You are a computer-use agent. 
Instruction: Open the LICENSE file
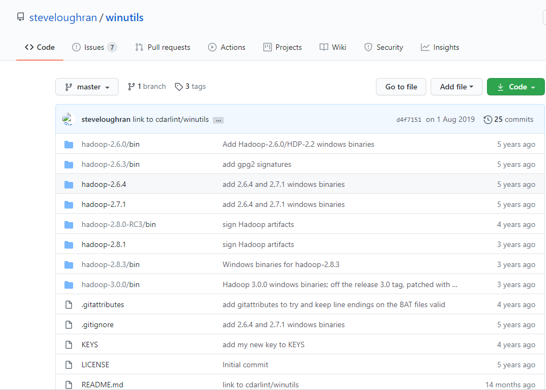tap(95, 365)
